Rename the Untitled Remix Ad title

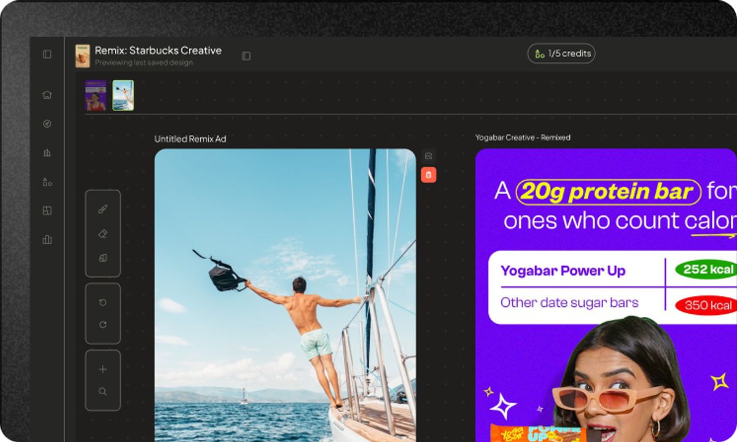coord(190,139)
